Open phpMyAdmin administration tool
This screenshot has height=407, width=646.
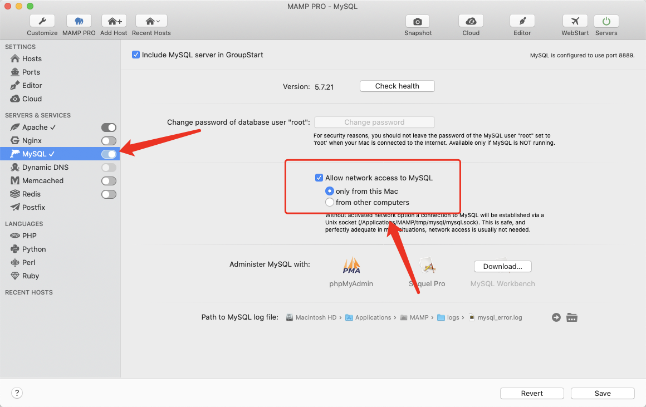click(x=351, y=272)
